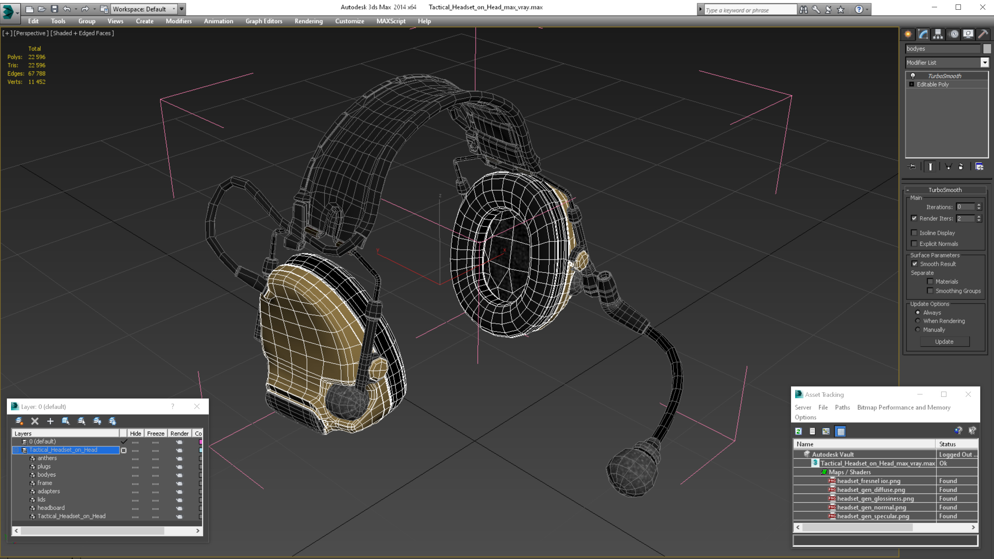Collapse the TurboSmooth rollout
994x559 pixels.
[x=908, y=190]
